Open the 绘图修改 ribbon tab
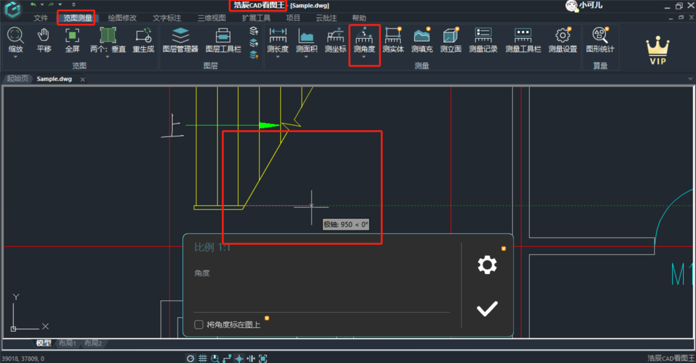This screenshot has width=696, height=363. 122,18
